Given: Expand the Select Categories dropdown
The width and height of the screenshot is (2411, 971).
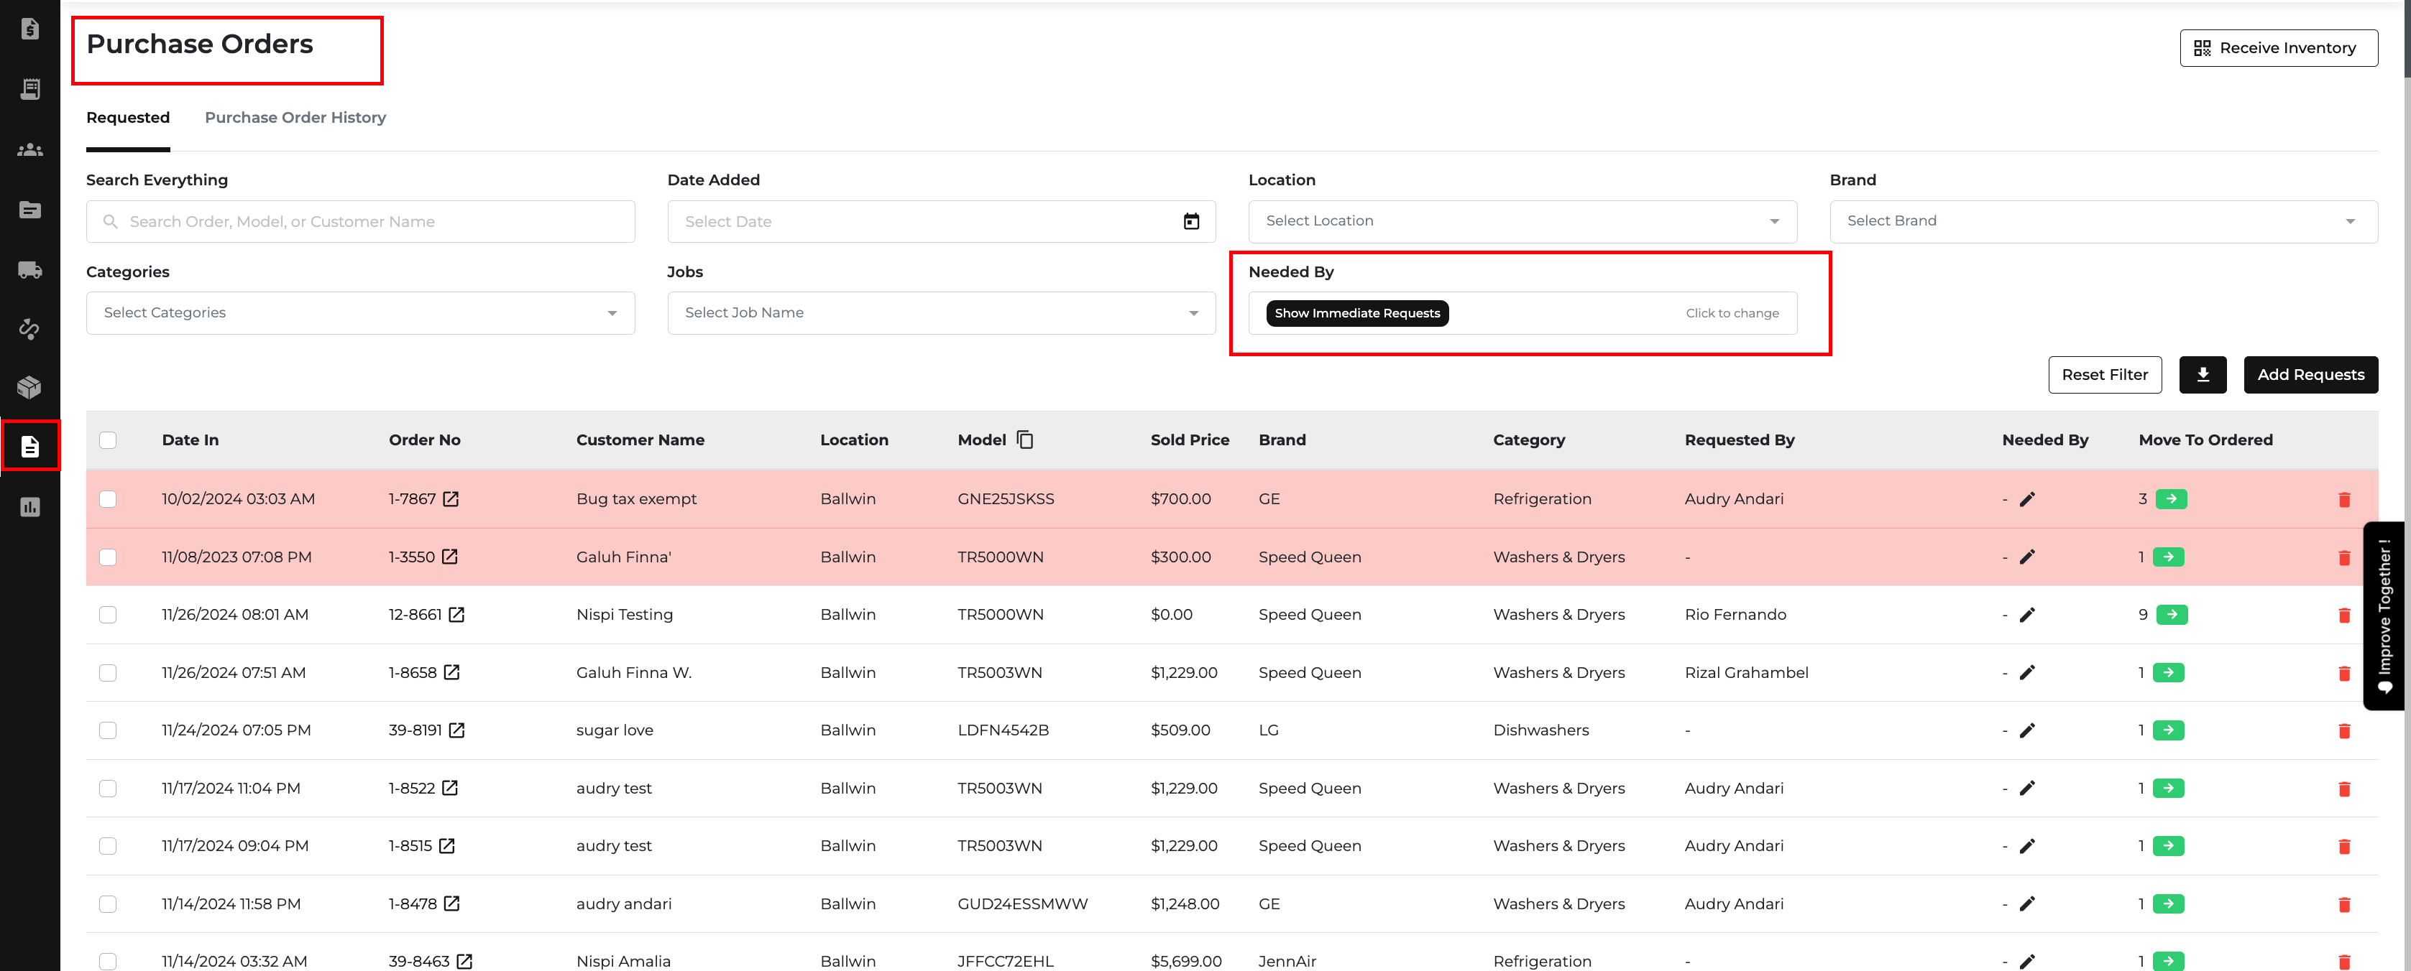Looking at the screenshot, I should tap(360, 313).
